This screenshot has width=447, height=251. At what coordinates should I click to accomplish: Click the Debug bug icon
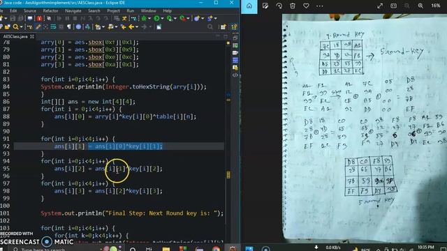pyautogui.click(x=144, y=18)
